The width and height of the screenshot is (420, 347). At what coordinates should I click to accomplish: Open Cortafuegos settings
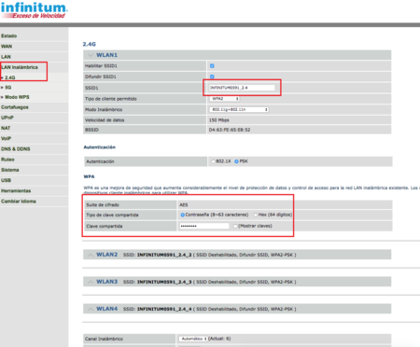(15, 107)
